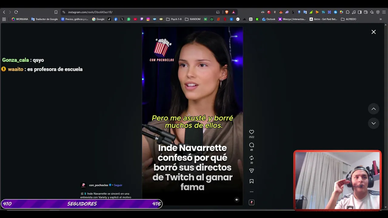Open the Weezyx bookmark
Screen dimensions: 388x218
(x=292, y=19)
